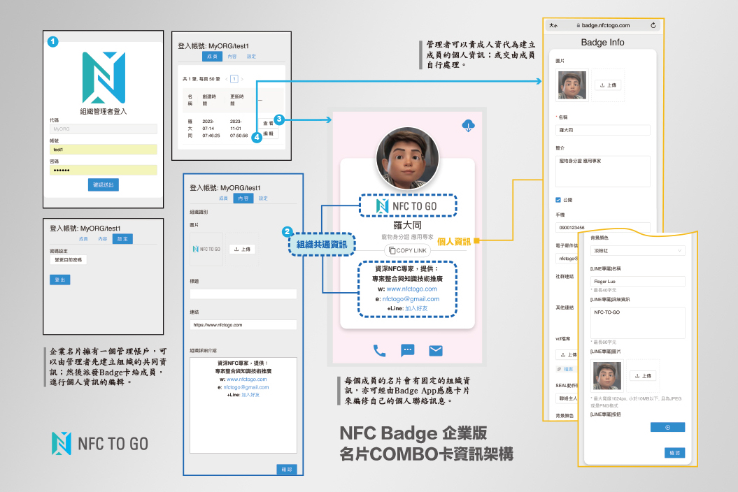Click the cloud download icon on the badge card
This screenshot has width=738, height=492.
[468, 126]
